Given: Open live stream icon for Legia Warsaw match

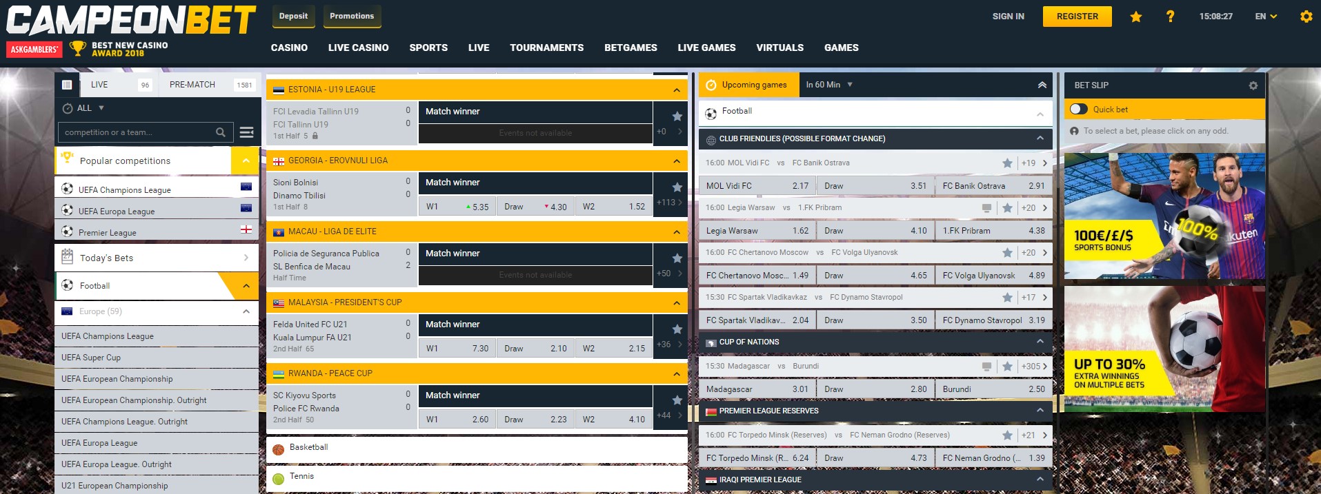Looking at the screenshot, I should [986, 208].
